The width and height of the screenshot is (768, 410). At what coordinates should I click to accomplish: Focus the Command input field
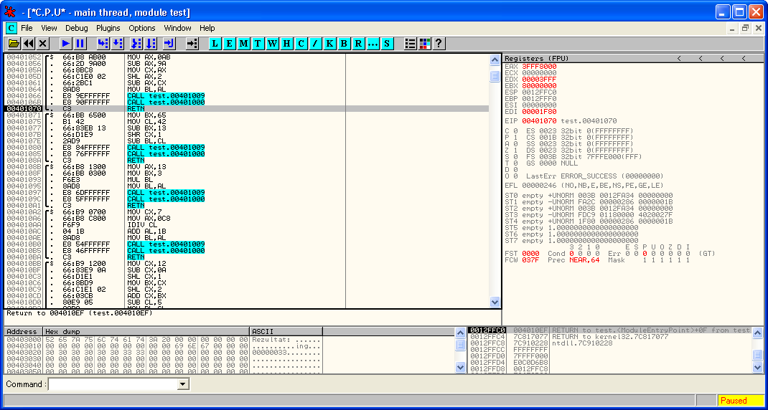click(113, 385)
